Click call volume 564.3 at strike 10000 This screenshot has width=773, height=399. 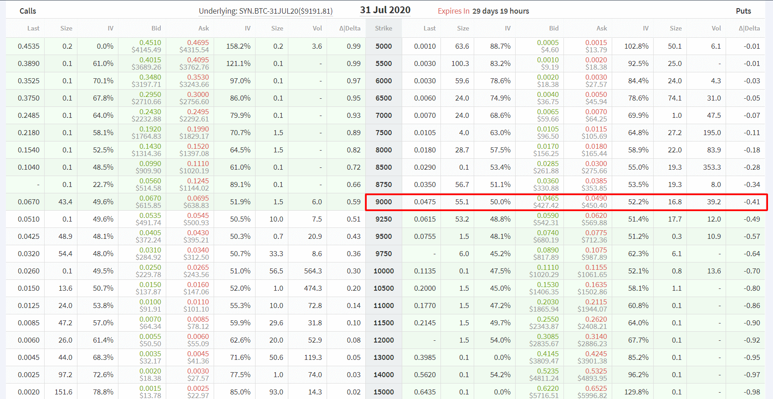coord(313,271)
